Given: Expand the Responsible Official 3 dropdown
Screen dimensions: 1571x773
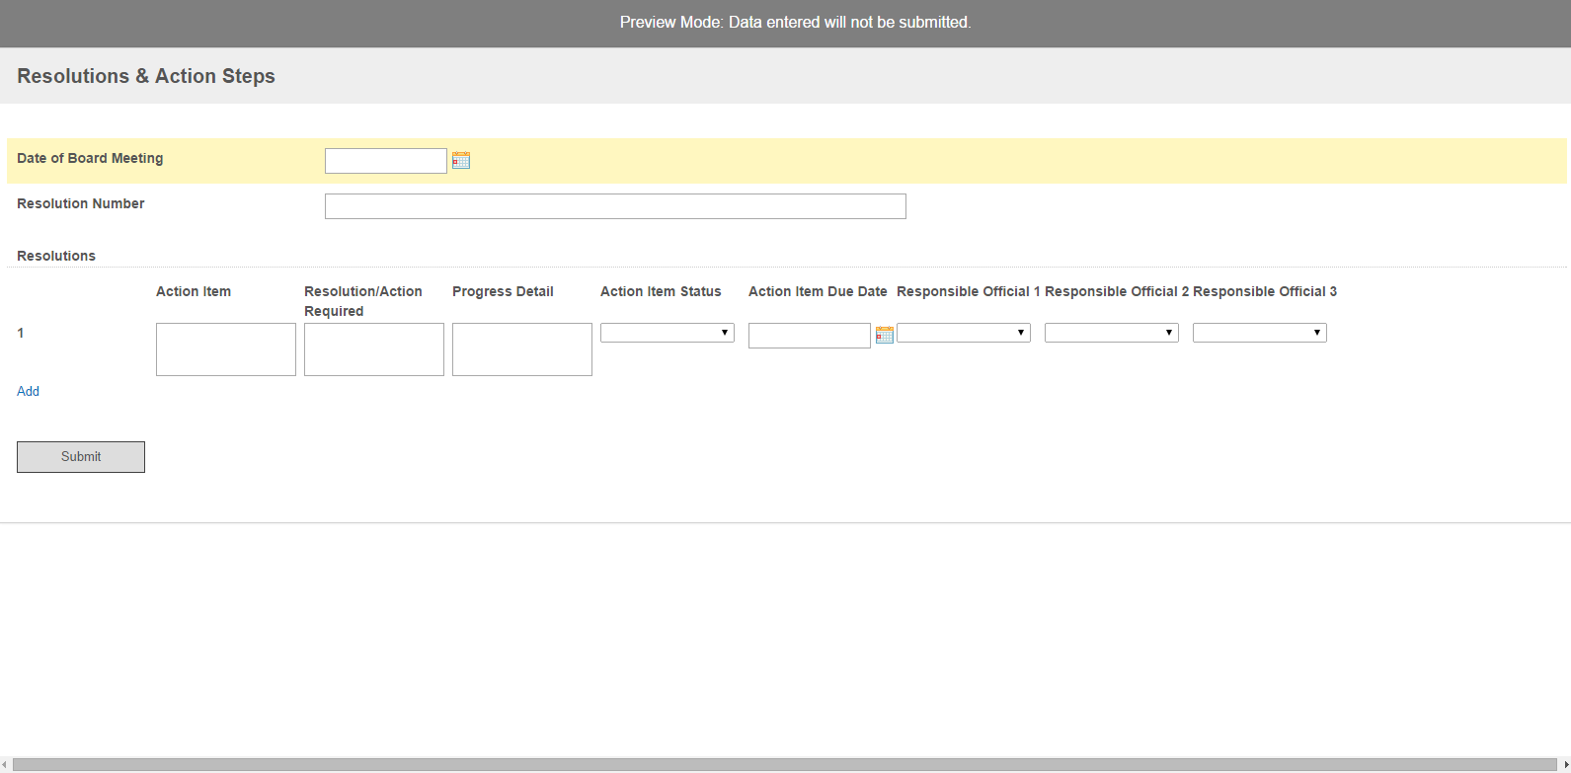Looking at the screenshot, I should (x=1260, y=333).
